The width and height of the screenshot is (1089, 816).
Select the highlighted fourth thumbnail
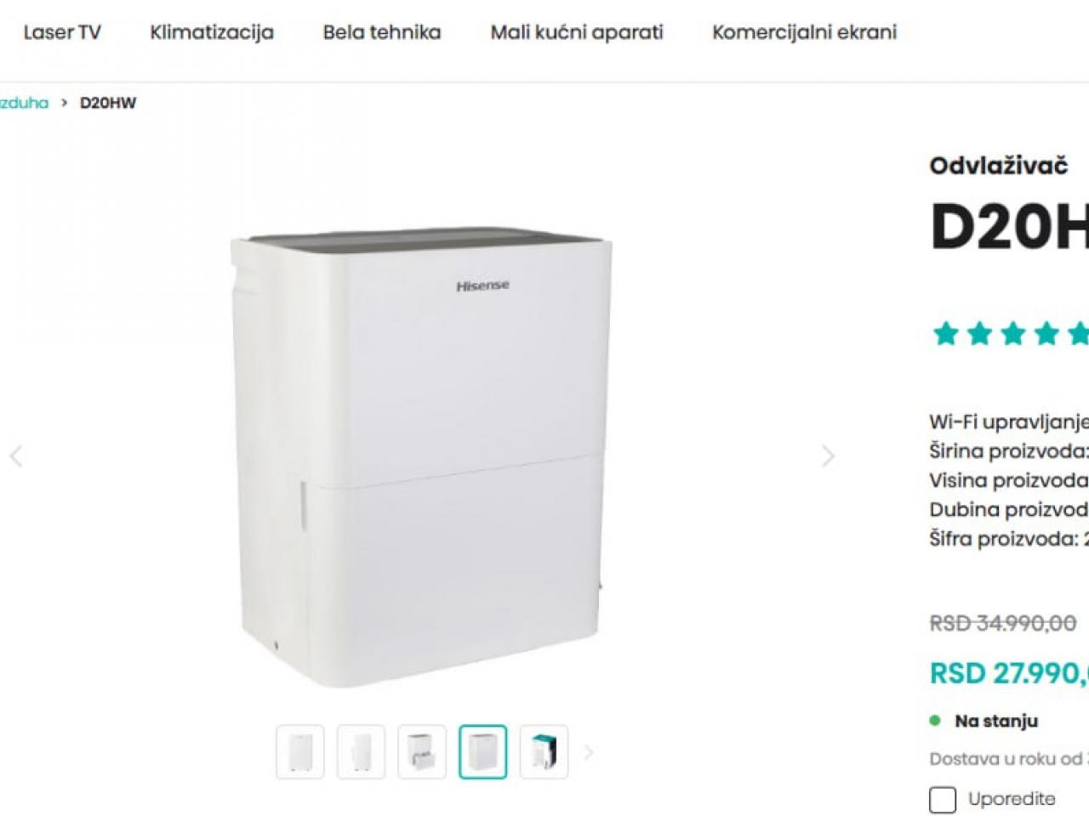[482, 752]
